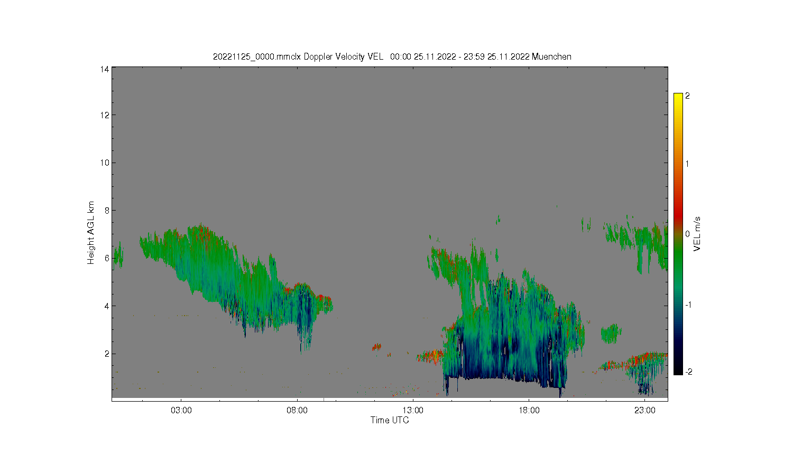This screenshot has width=793, height=475.
Task: Click the colorbar value 1 label
Action: click(x=687, y=164)
